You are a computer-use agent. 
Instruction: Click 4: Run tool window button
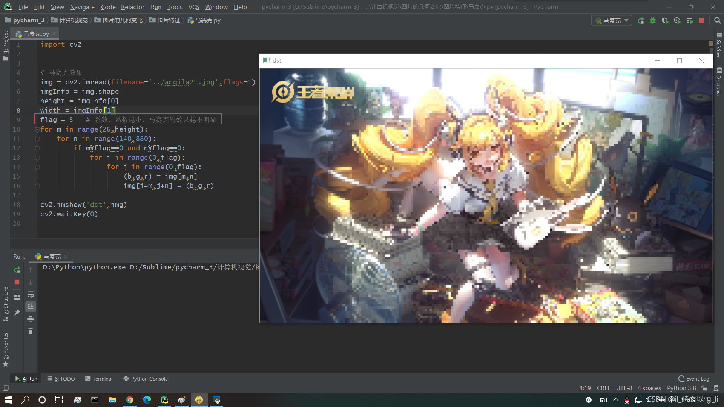point(26,379)
